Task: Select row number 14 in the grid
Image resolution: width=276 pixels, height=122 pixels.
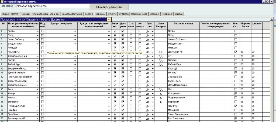Action: [4, 85]
